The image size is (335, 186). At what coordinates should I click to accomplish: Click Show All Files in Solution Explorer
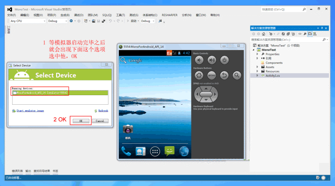coord(294,34)
